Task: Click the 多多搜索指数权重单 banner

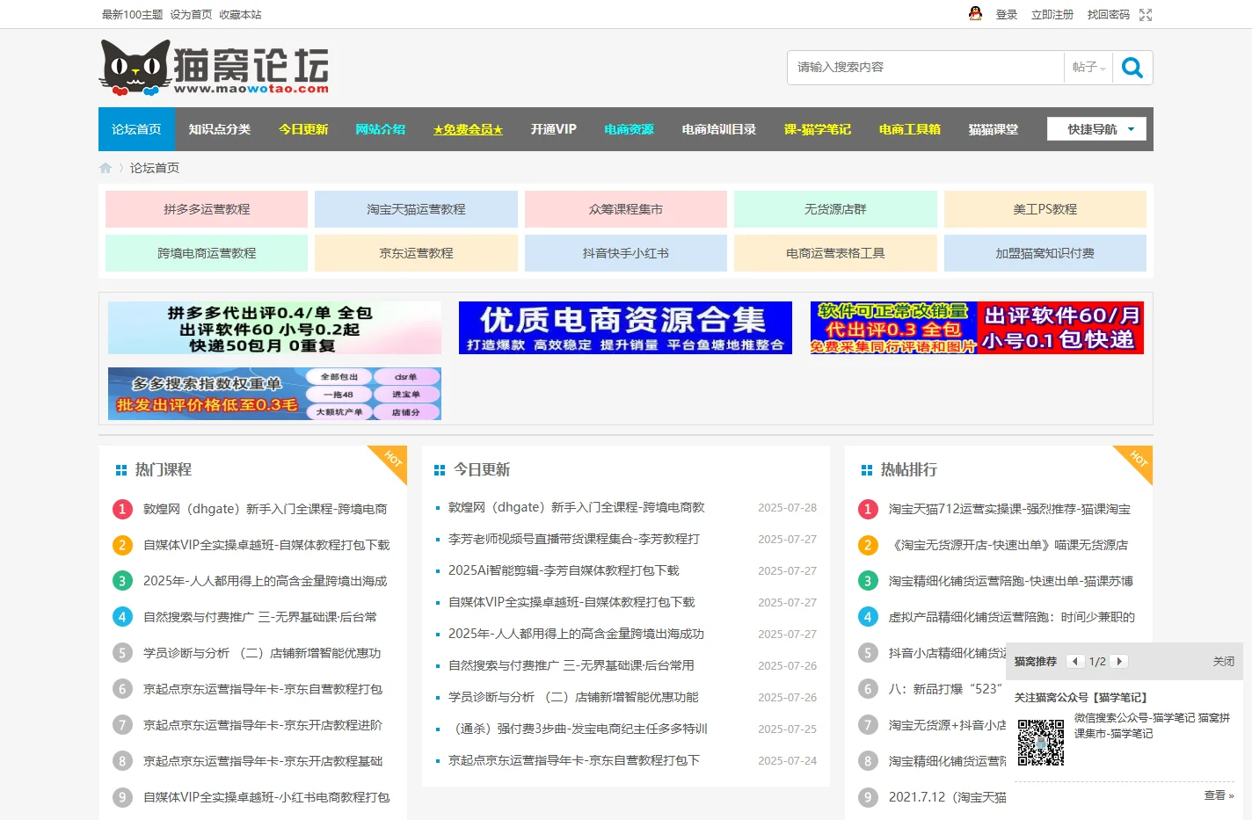Action: tap(274, 394)
